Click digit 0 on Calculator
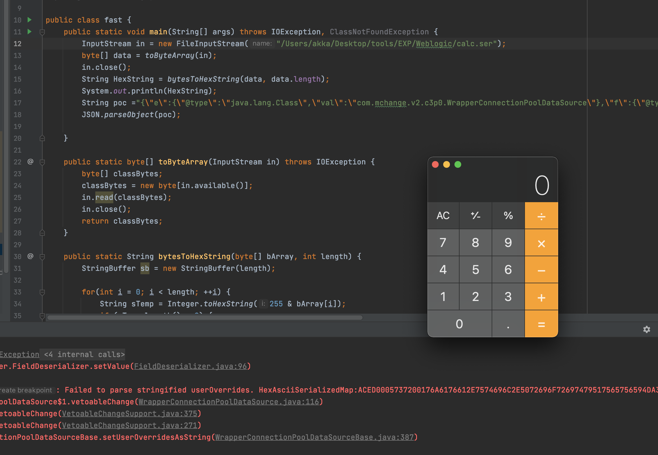This screenshot has width=658, height=455. 459,324
